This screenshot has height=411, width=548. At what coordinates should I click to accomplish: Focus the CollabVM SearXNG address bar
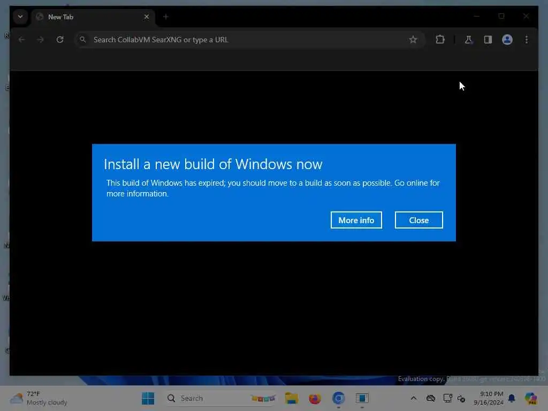coord(250,40)
